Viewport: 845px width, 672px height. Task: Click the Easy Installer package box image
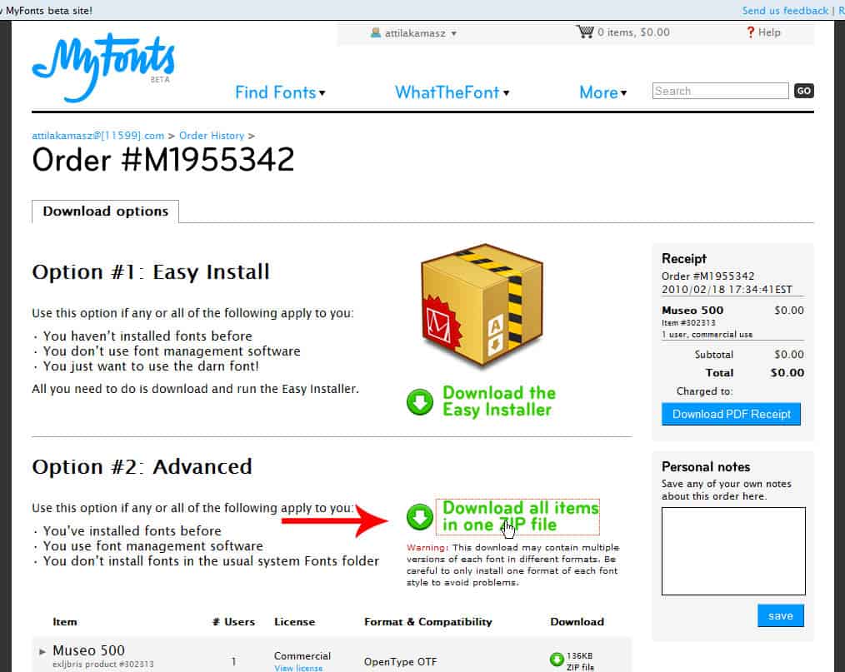(x=482, y=306)
